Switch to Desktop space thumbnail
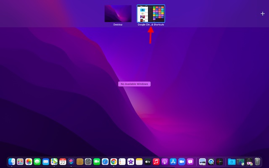Viewport: 269px width, 168px height. click(118, 13)
